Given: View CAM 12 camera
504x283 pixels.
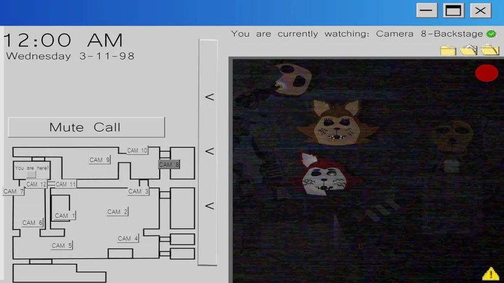Looking at the screenshot, I should pyautogui.click(x=36, y=184).
